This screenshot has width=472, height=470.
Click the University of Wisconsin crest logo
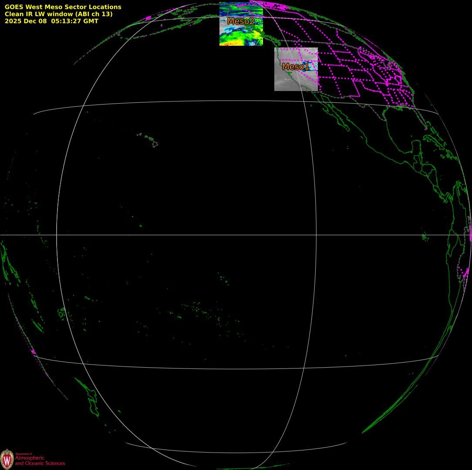tap(7, 459)
